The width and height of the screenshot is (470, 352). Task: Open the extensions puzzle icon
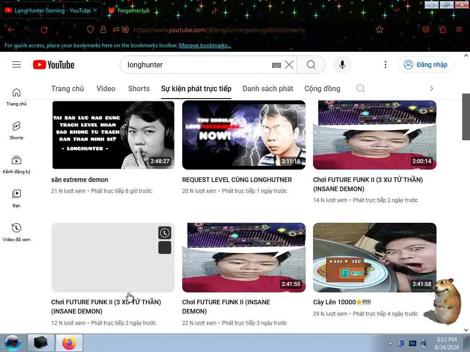coord(442,29)
